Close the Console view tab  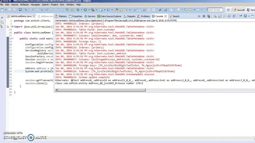coord(165,16)
